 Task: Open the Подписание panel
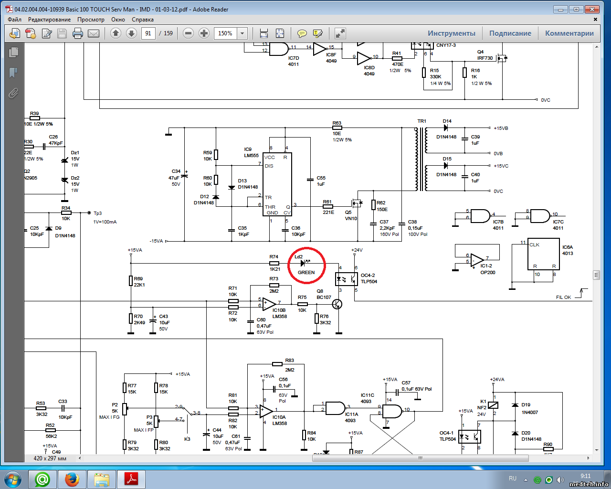[x=510, y=33]
